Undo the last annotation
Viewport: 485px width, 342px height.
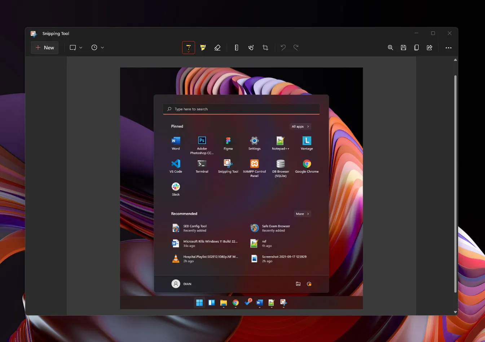point(283,47)
